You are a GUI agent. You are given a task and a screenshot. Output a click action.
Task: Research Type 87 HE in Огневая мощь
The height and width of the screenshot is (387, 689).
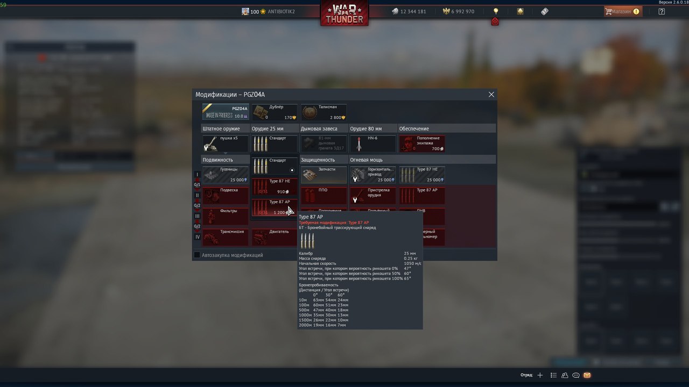tap(422, 175)
